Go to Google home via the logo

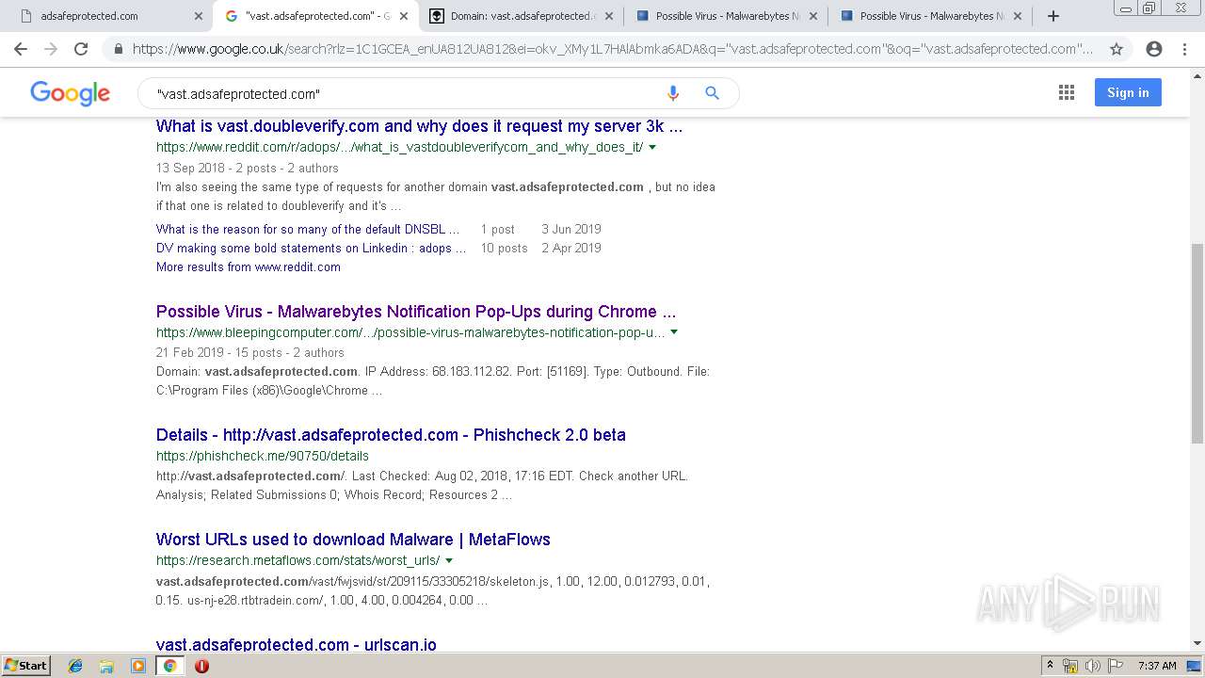point(71,93)
